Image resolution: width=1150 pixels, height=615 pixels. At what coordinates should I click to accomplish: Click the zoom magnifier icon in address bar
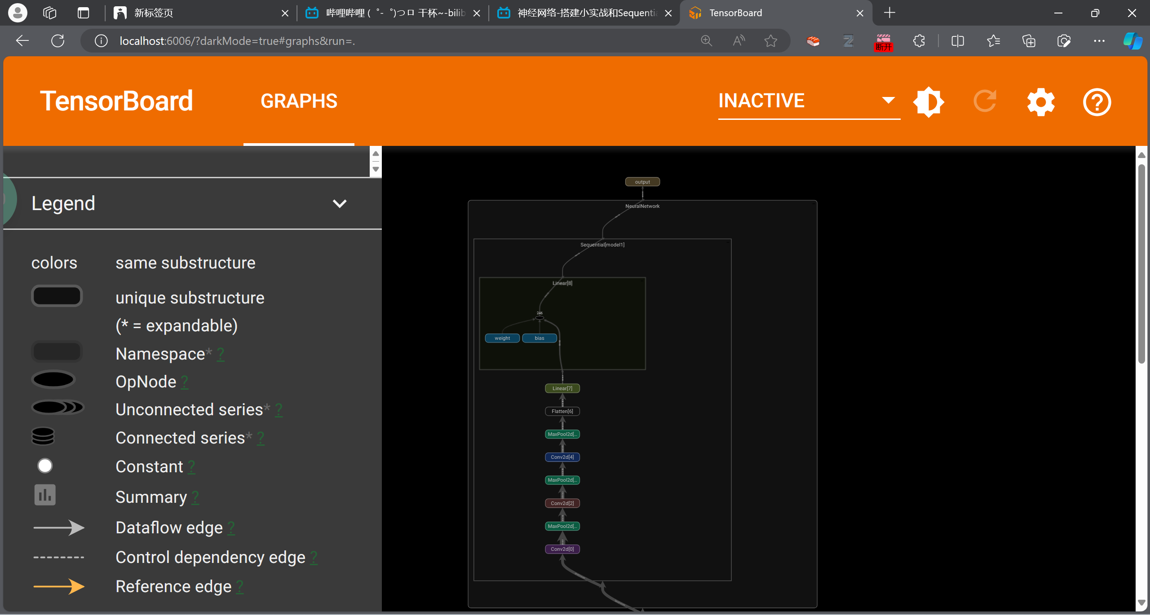[x=706, y=41]
